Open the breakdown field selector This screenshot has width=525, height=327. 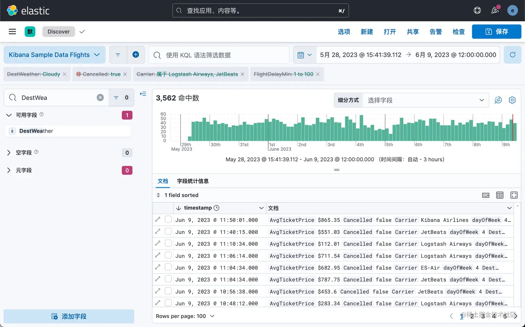coord(426,100)
